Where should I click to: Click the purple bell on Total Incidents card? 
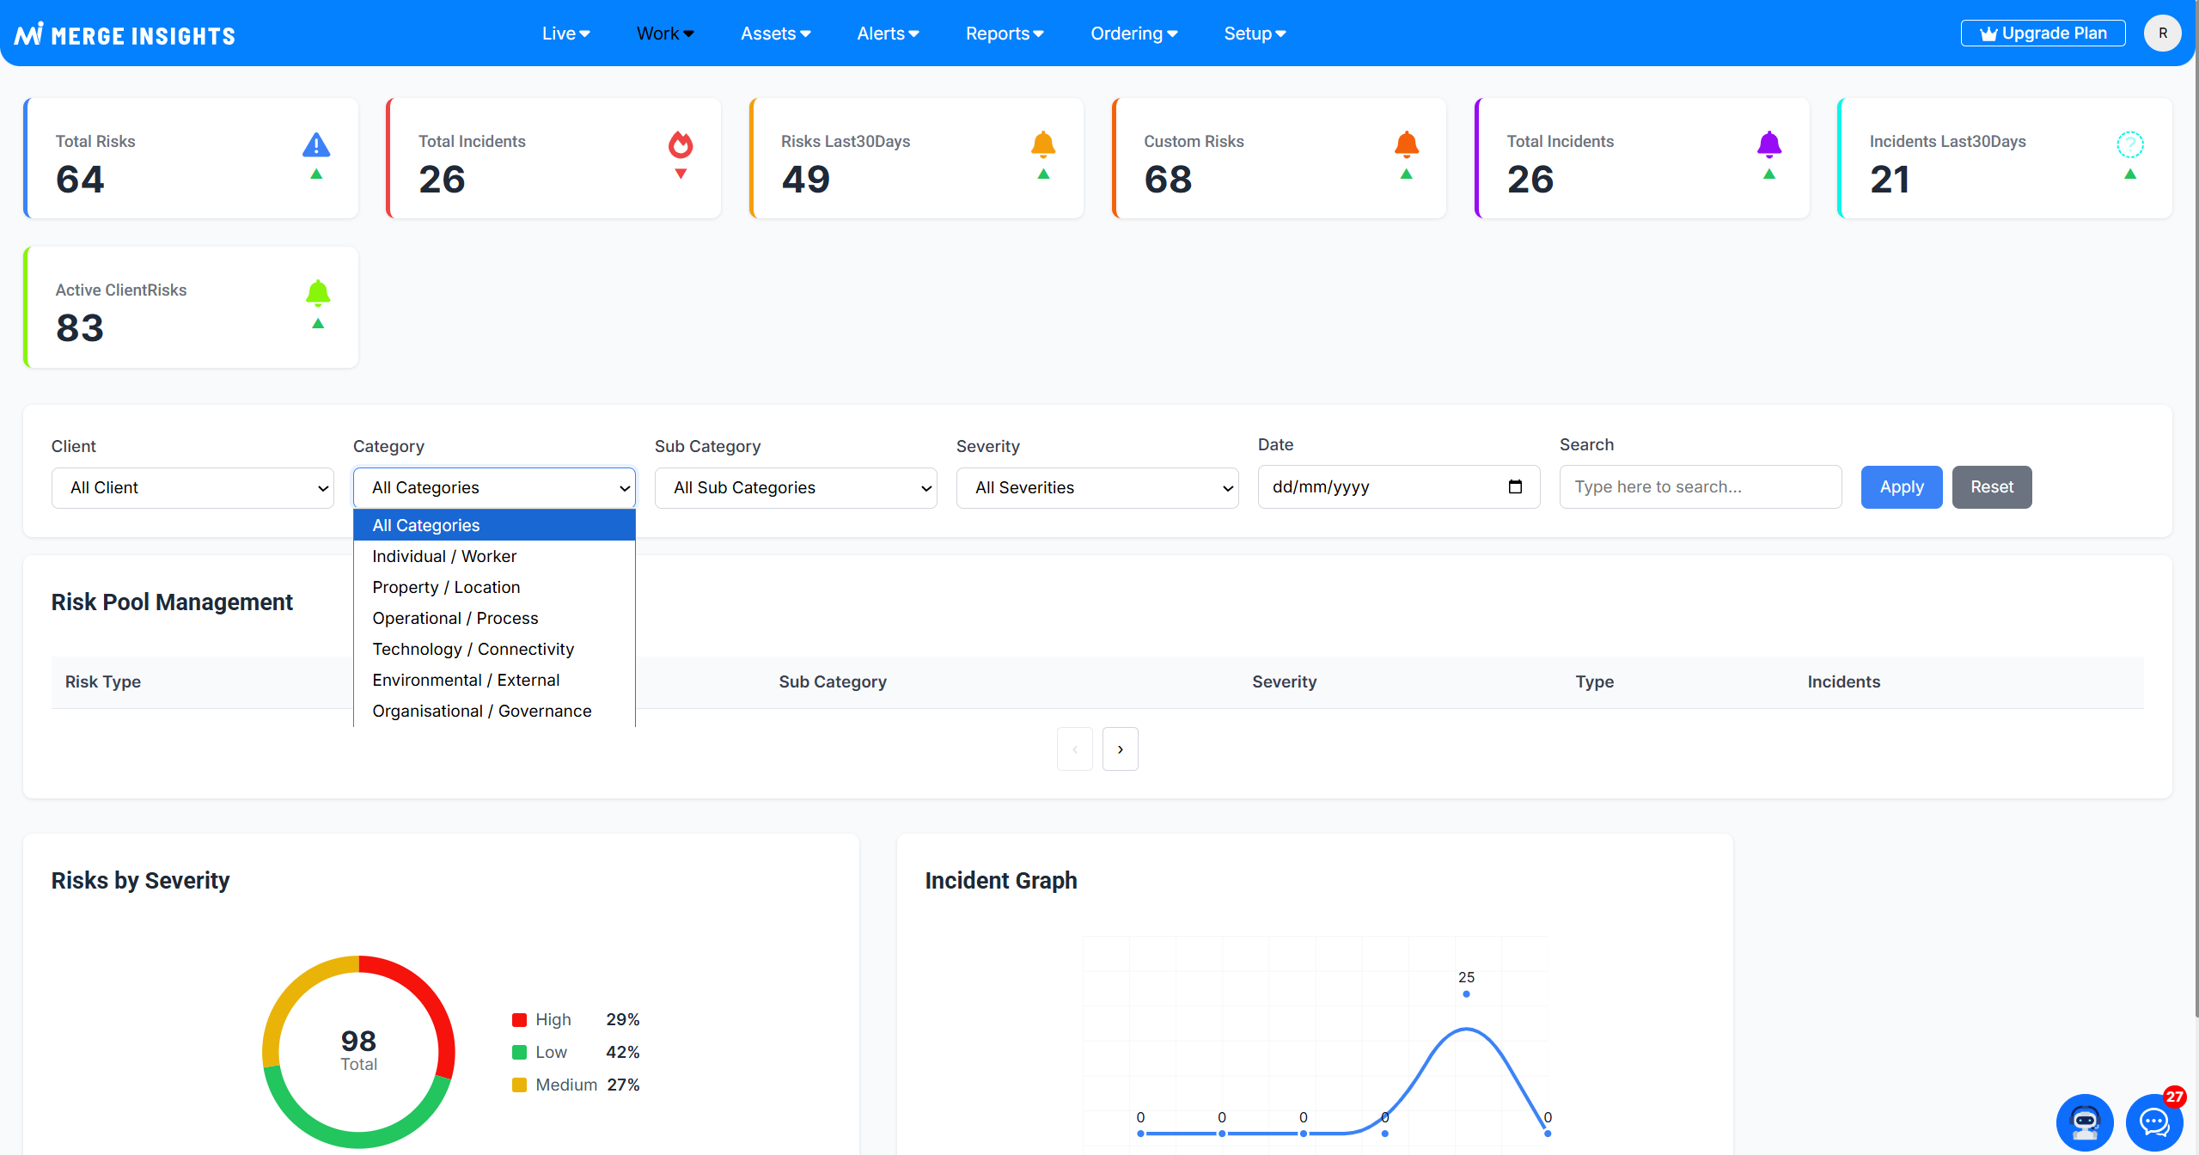pyautogui.click(x=1768, y=144)
